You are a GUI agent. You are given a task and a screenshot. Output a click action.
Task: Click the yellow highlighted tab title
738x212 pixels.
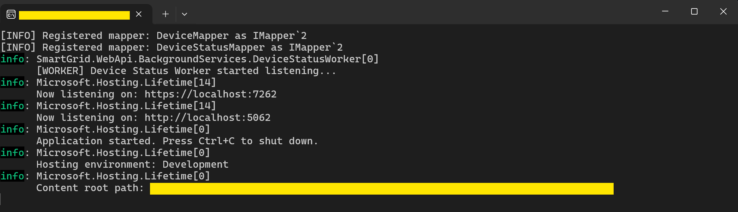[74, 15]
